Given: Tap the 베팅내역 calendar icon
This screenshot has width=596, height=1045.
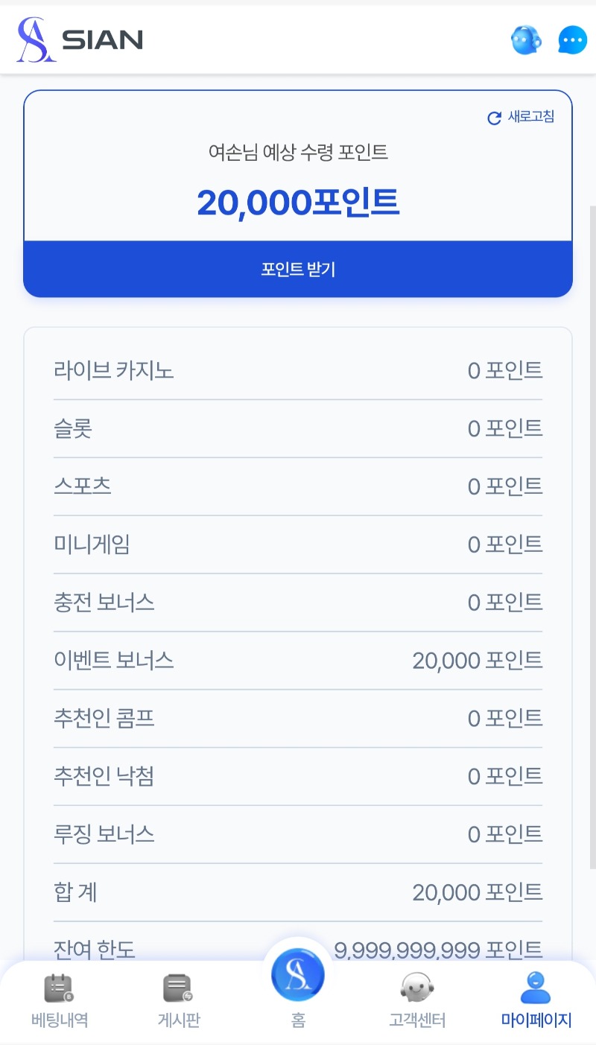Looking at the screenshot, I should [x=59, y=988].
